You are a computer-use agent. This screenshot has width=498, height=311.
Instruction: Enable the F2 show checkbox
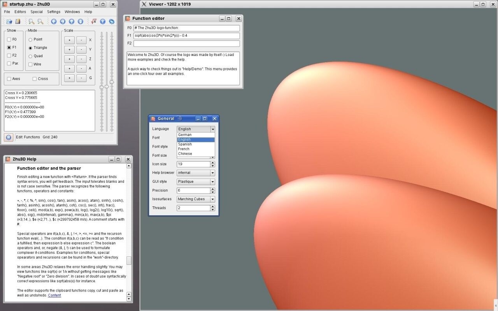point(9,56)
